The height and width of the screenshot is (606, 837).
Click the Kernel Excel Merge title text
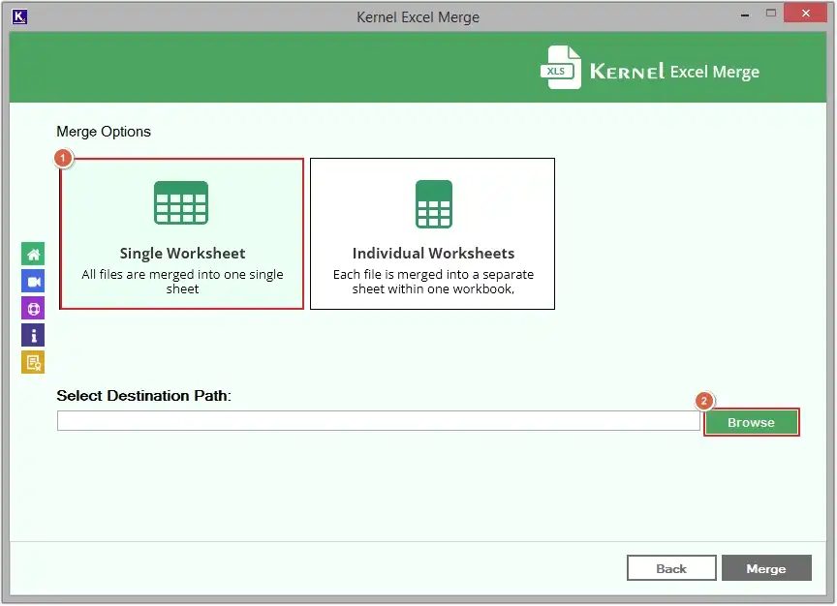coord(418,16)
